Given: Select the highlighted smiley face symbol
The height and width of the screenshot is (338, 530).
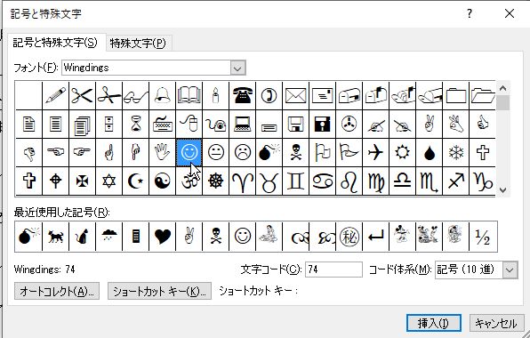Looking at the screenshot, I should tap(189, 152).
